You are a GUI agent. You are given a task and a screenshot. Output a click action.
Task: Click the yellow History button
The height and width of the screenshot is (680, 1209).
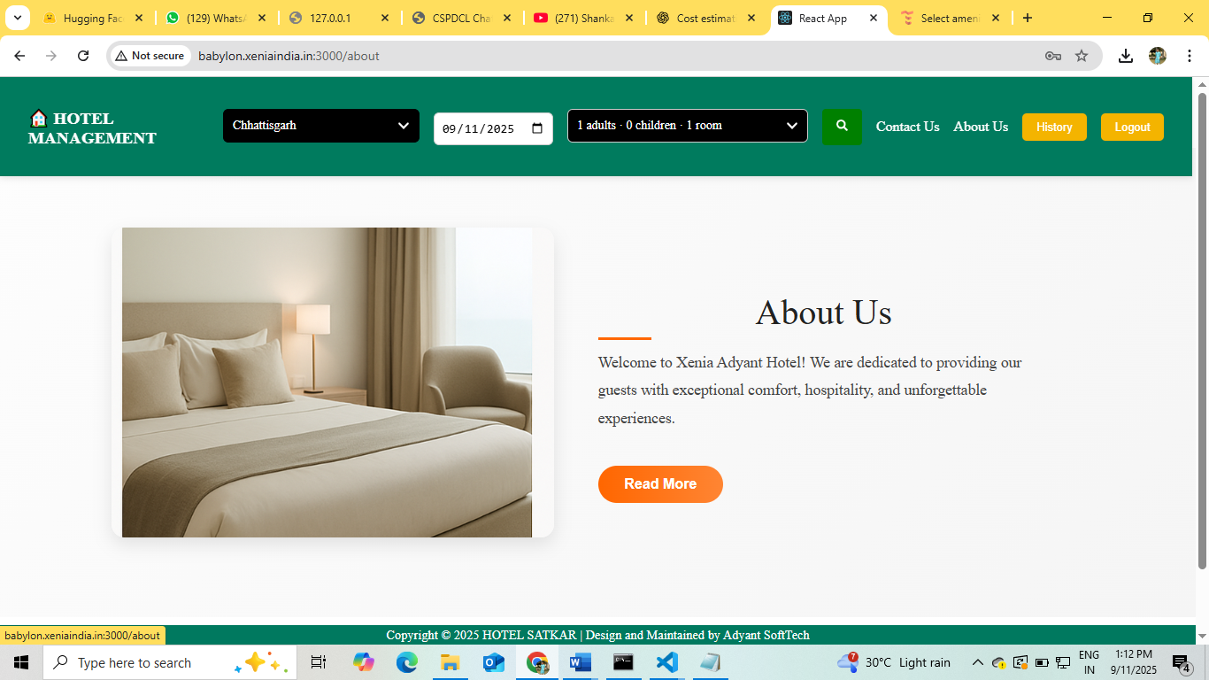pos(1054,127)
